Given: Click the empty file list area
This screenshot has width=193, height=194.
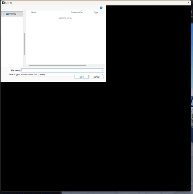Looking at the screenshot, I should 65,42.
